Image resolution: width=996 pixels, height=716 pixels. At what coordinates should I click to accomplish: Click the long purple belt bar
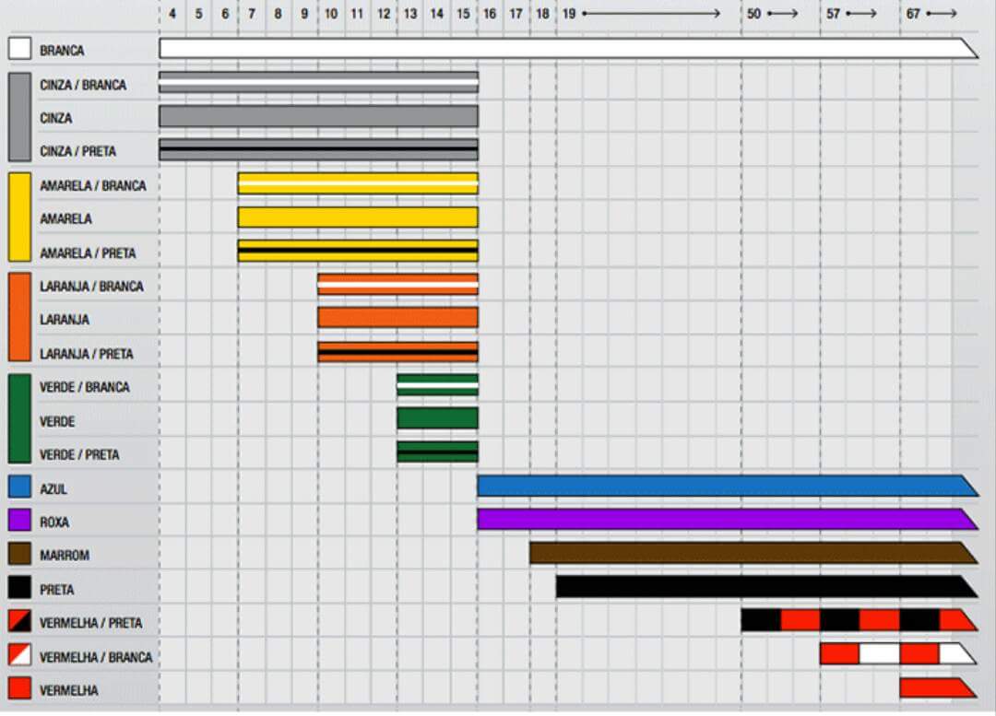click(x=724, y=520)
